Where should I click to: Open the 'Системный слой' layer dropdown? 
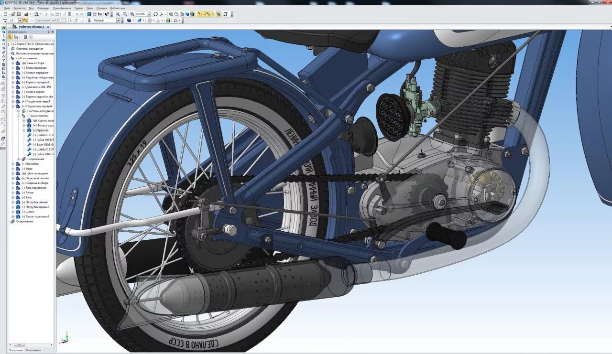tap(64, 20)
